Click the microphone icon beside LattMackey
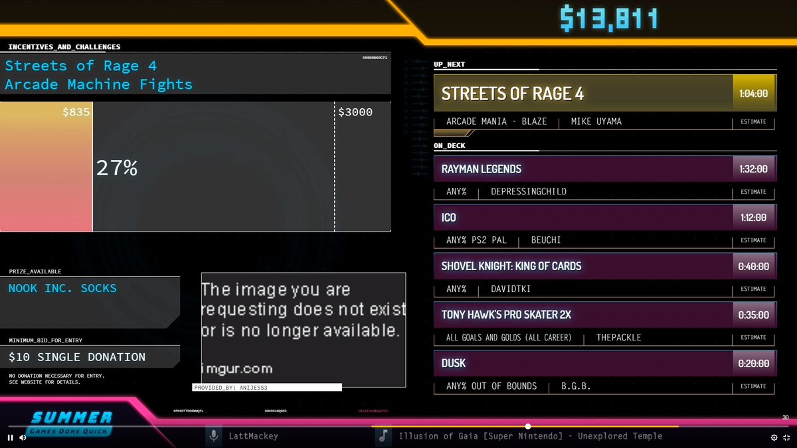 214,436
